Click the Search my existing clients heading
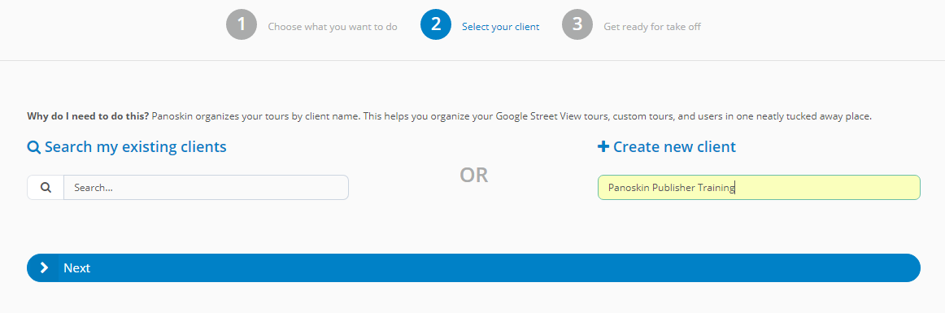This screenshot has width=945, height=313. click(x=136, y=146)
